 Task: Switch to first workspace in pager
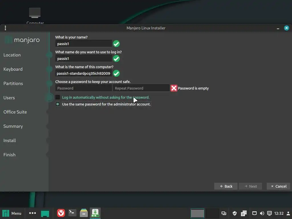(197, 213)
